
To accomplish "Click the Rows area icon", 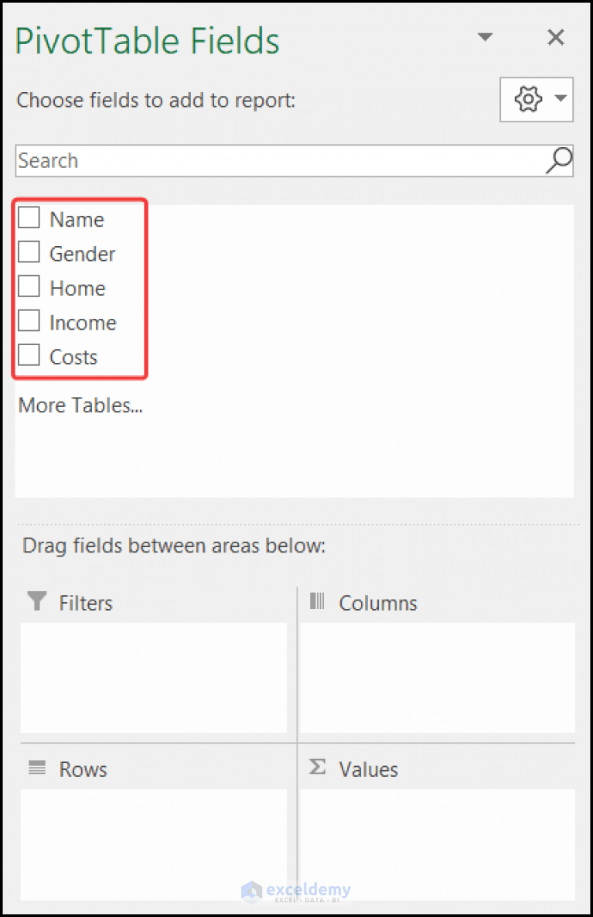I will pos(36,768).
